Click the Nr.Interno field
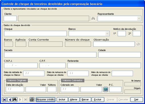Viewport: 145px width, 104px height. click(x=133, y=84)
